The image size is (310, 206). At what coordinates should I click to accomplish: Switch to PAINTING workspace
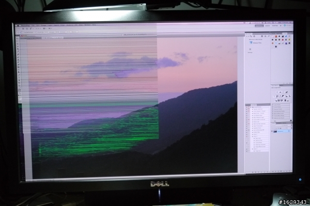click(275, 26)
